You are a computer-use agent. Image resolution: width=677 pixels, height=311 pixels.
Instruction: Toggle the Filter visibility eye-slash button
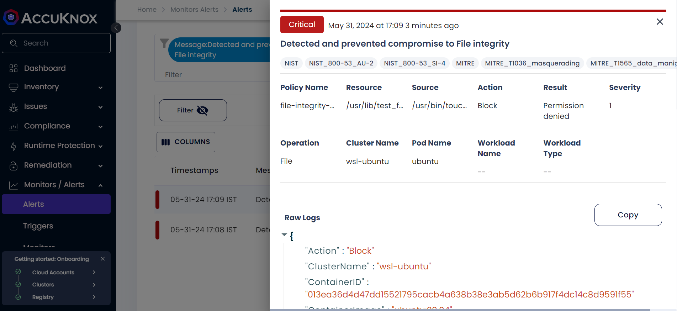pyautogui.click(x=193, y=110)
